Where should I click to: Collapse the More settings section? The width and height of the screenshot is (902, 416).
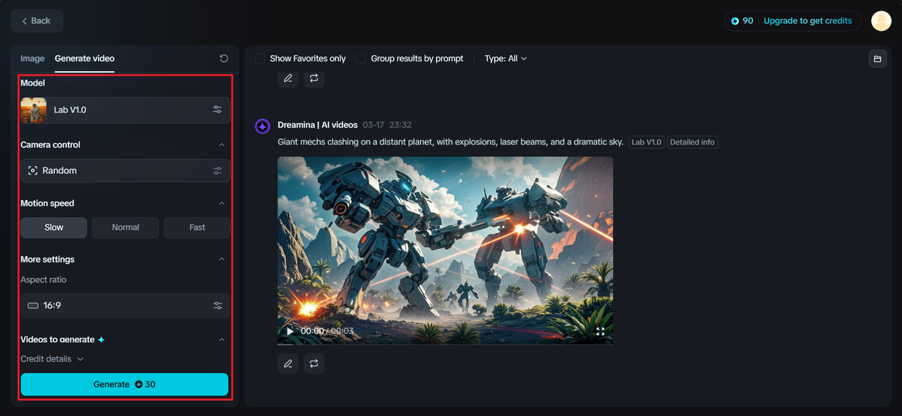(x=222, y=259)
